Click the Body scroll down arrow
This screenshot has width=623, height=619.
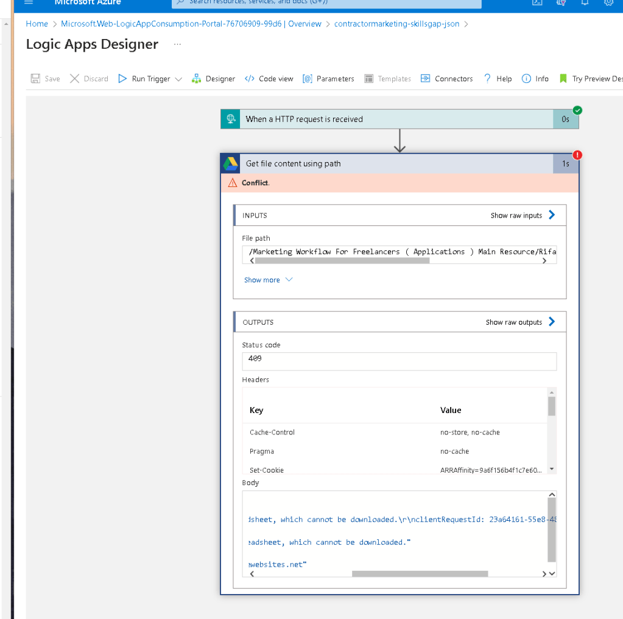pyautogui.click(x=552, y=573)
